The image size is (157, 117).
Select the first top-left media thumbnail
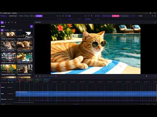9,34
